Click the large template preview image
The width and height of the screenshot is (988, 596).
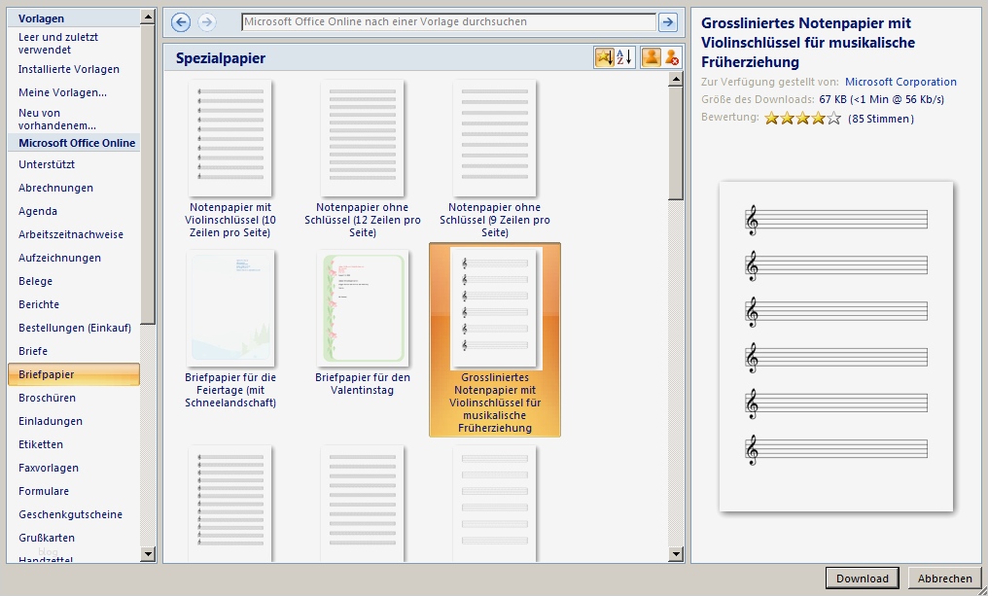pos(836,346)
